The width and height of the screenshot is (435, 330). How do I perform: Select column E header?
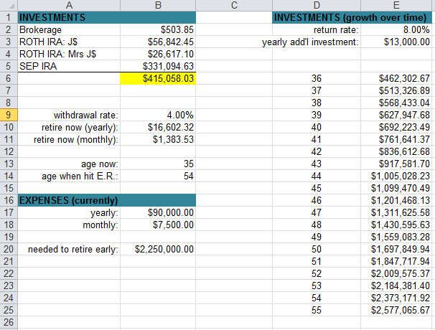[x=396, y=5]
